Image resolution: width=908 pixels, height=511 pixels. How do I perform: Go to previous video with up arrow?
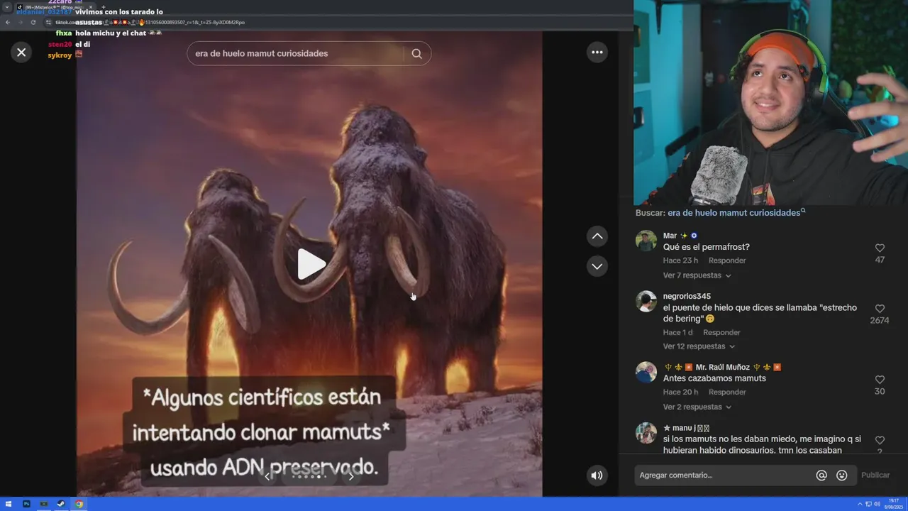coord(597,236)
